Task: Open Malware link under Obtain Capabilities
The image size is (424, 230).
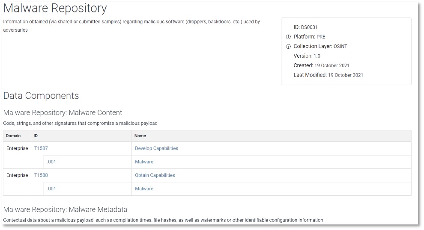Action: [x=144, y=189]
